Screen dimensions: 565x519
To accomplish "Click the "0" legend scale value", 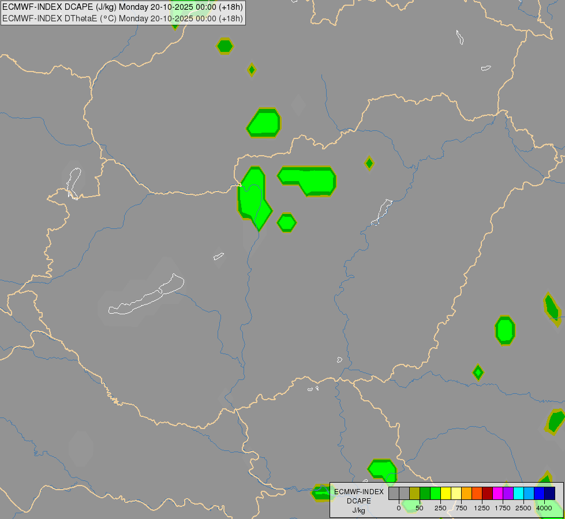I will pos(399,508).
